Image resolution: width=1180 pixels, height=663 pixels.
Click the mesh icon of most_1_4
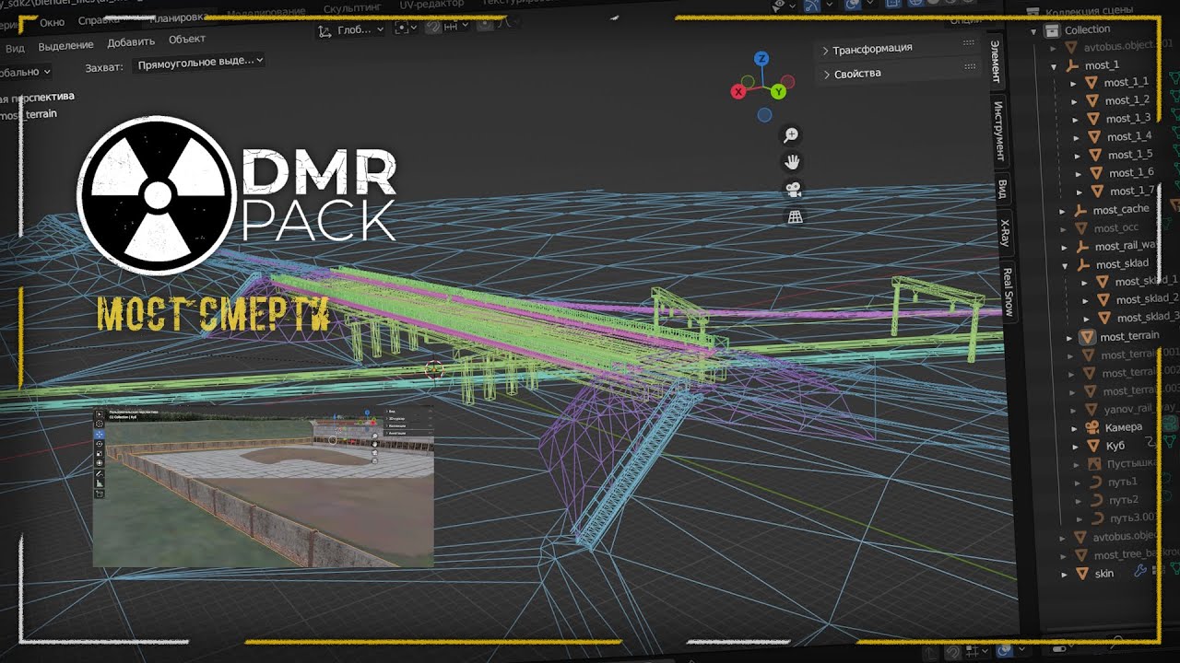click(1094, 136)
